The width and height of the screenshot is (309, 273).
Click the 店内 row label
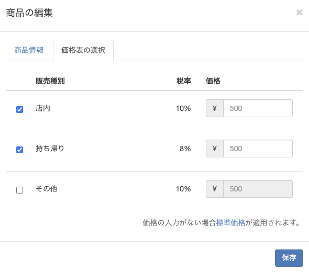(43, 108)
